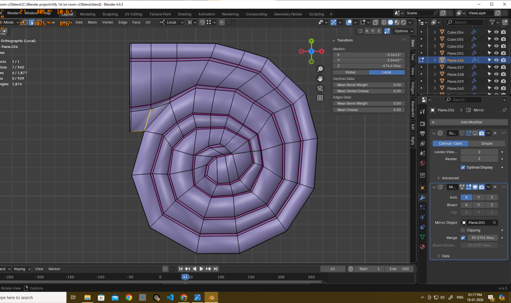The image size is (511, 303).
Task: Jump to end frame in timeline
Action: click(x=216, y=269)
